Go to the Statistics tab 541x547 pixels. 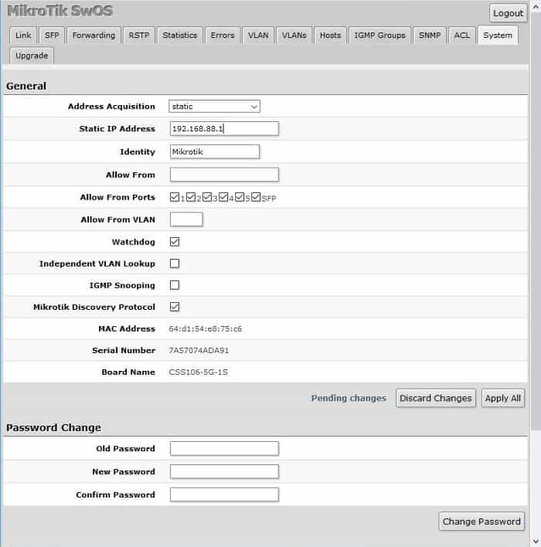180,36
